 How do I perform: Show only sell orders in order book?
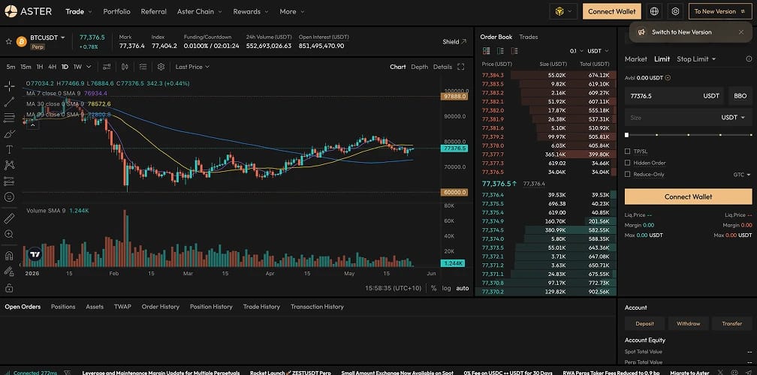pyautogui.click(x=514, y=50)
